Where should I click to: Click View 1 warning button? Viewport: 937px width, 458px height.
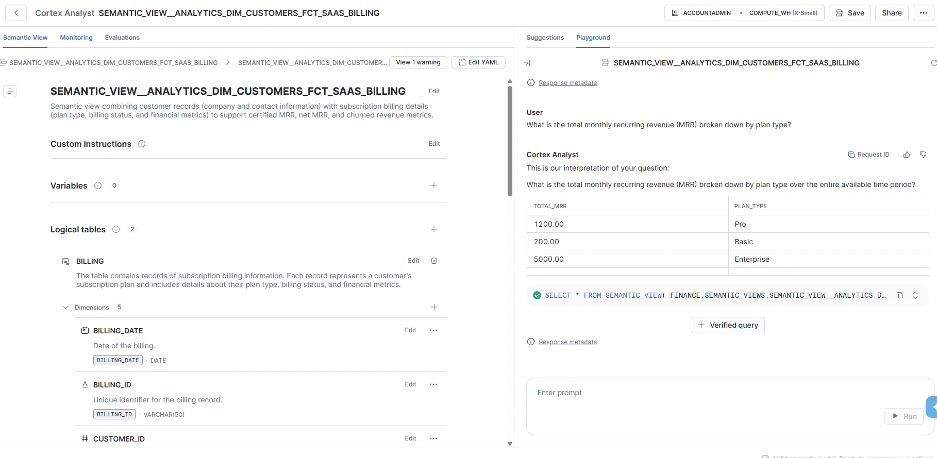418,62
